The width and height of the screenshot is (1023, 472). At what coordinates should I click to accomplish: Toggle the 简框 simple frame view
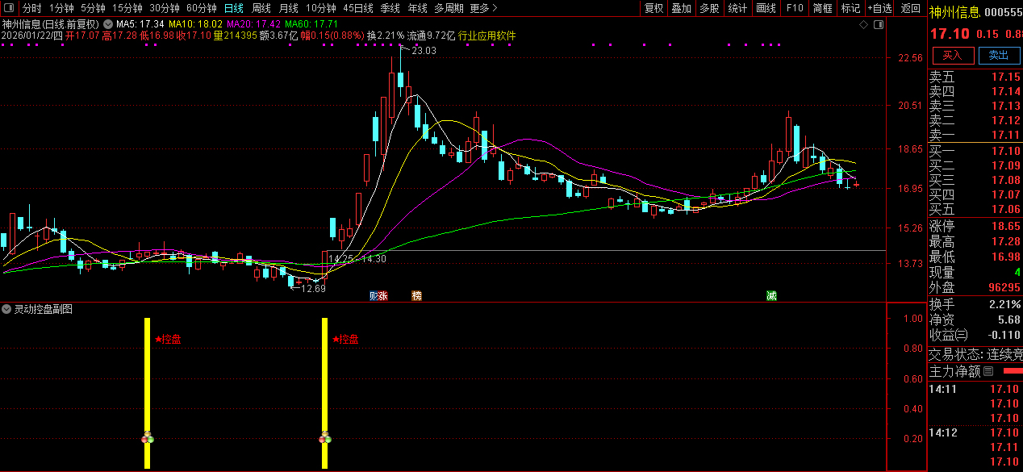(x=823, y=8)
